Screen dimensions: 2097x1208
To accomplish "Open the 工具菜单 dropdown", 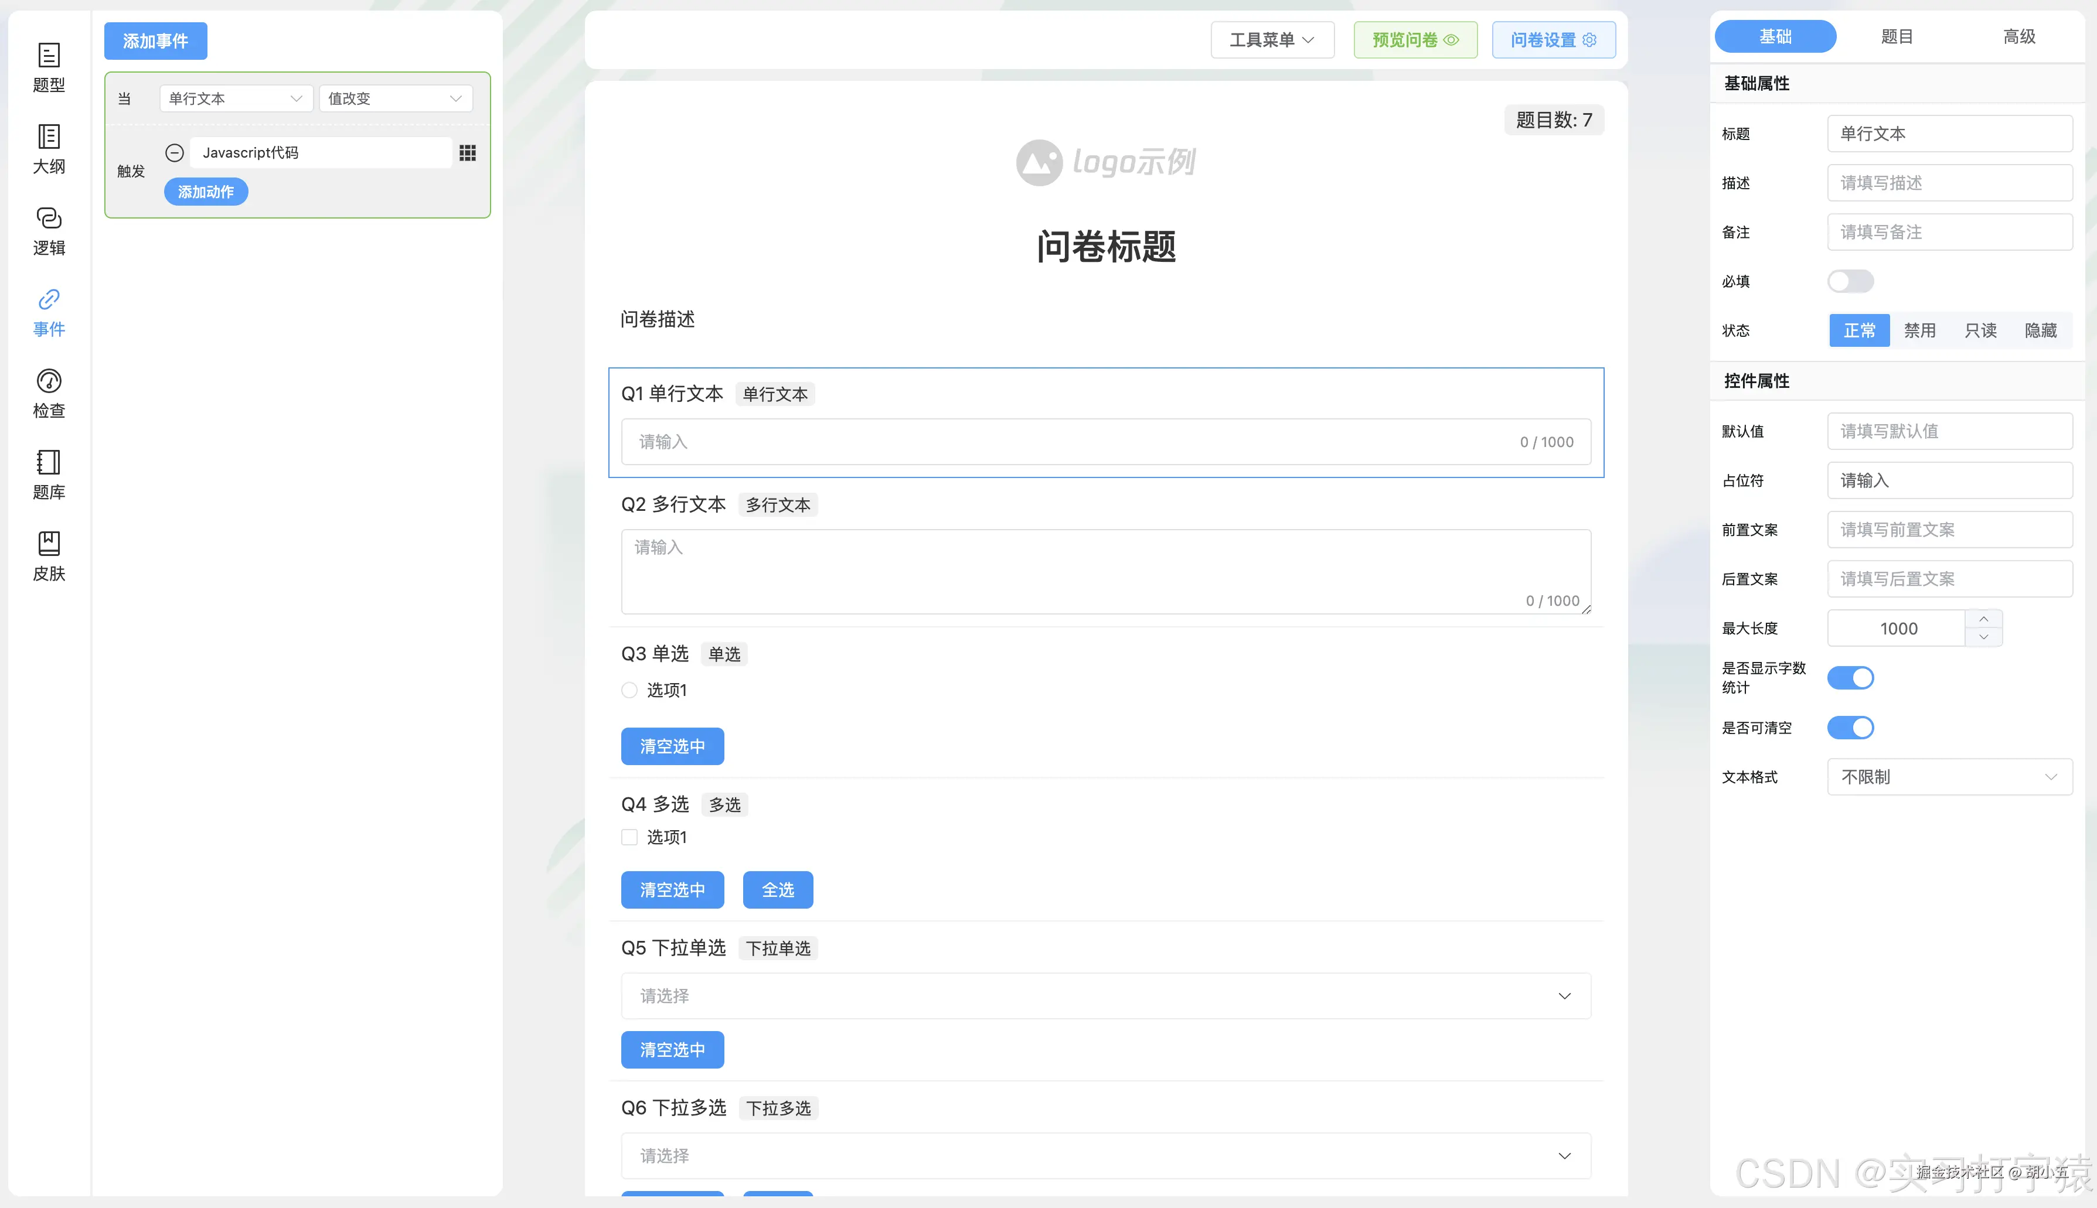I will coord(1271,39).
